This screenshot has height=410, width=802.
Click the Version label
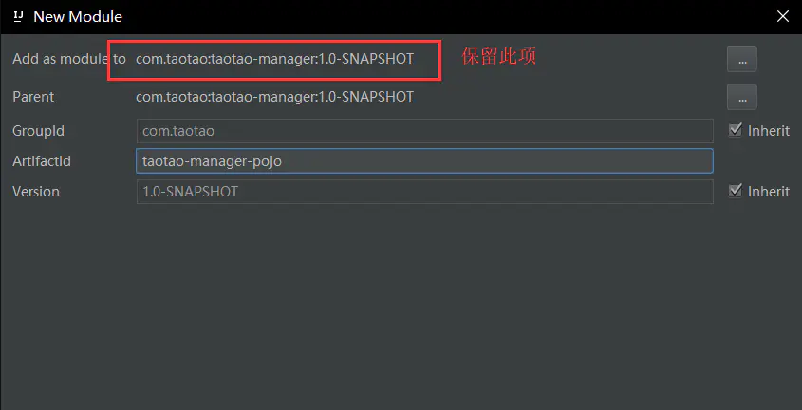pyautogui.click(x=36, y=192)
